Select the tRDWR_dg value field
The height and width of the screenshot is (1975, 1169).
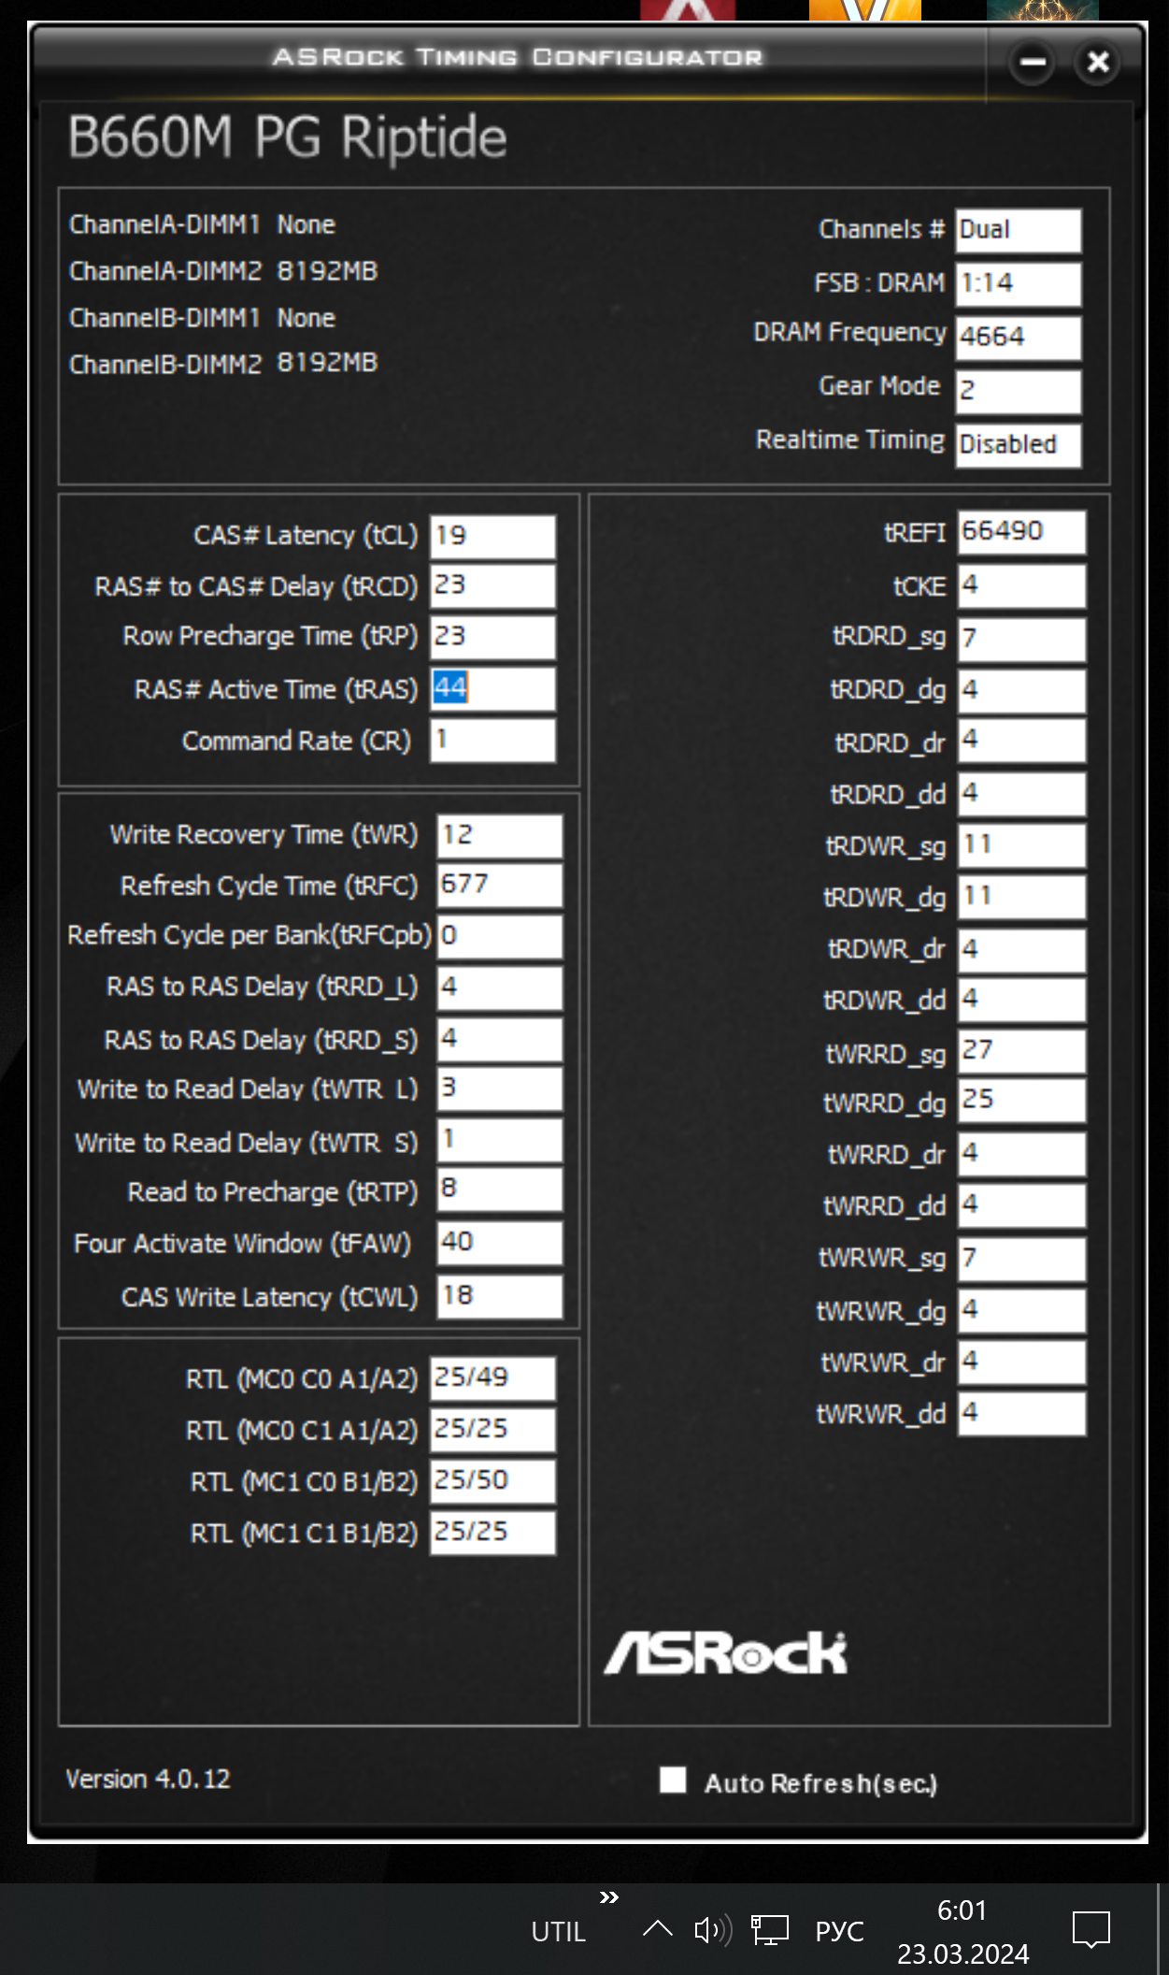pos(1021,897)
